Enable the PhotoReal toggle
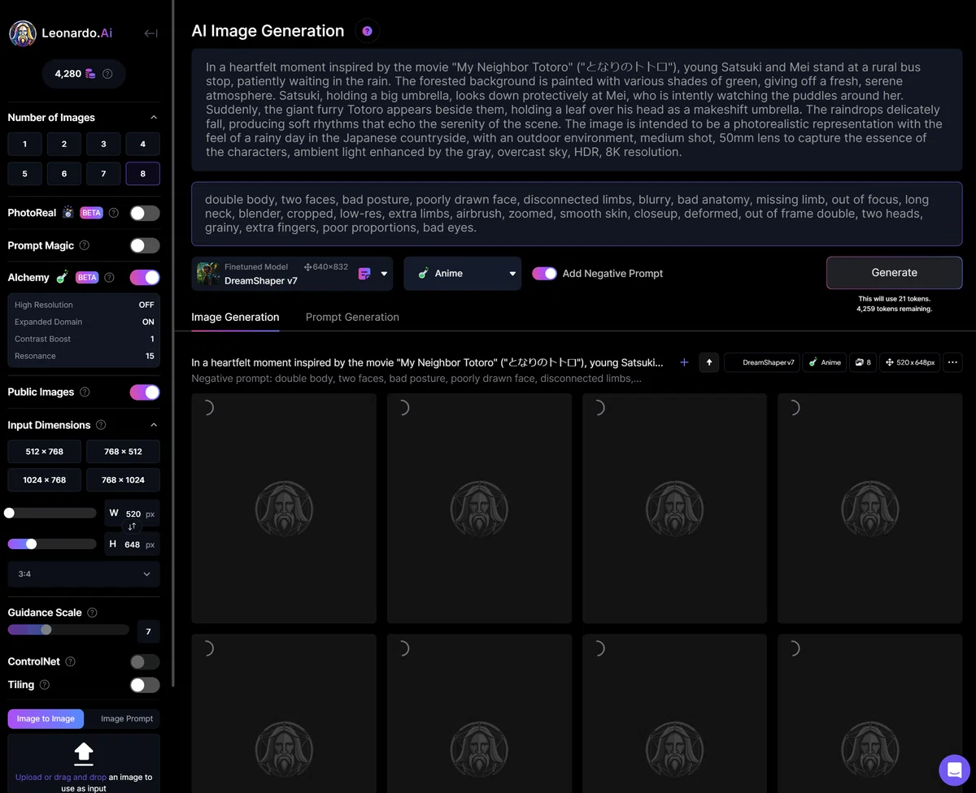The image size is (976, 793). click(x=145, y=213)
